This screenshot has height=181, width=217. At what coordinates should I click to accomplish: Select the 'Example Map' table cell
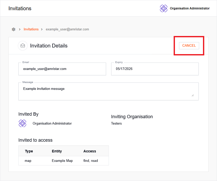pyautogui.click(x=62, y=161)
